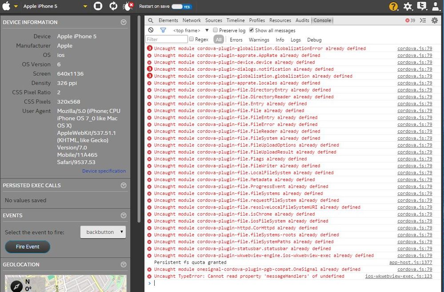The width and height of the screenshot is (444, 292).
Task: Open the Apple iPhone 5 device dropdown
Action: pos(85,7)
